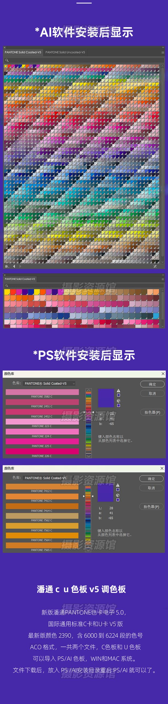Open panel menu beside the Uncoated-V5 tab
The width and height of the screenshot is (168, 704).
pos(163,52)
